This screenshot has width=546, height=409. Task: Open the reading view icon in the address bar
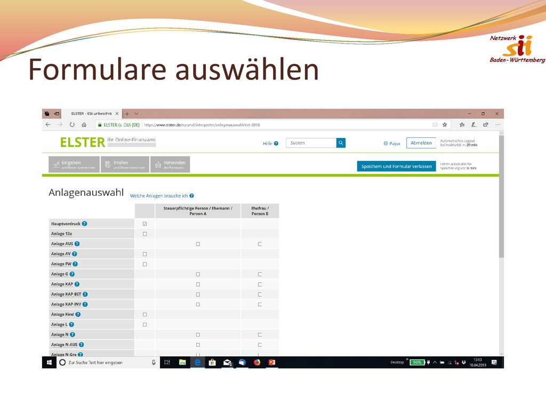coord(435,125)
